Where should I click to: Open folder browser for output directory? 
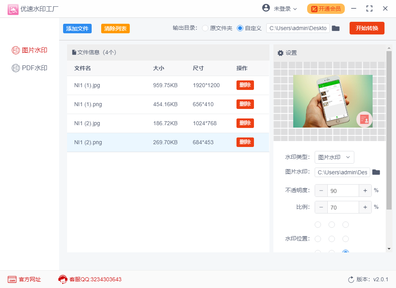[x=336, y=28]
